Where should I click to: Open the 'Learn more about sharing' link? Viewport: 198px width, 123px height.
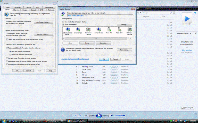(x=76, y=15)
